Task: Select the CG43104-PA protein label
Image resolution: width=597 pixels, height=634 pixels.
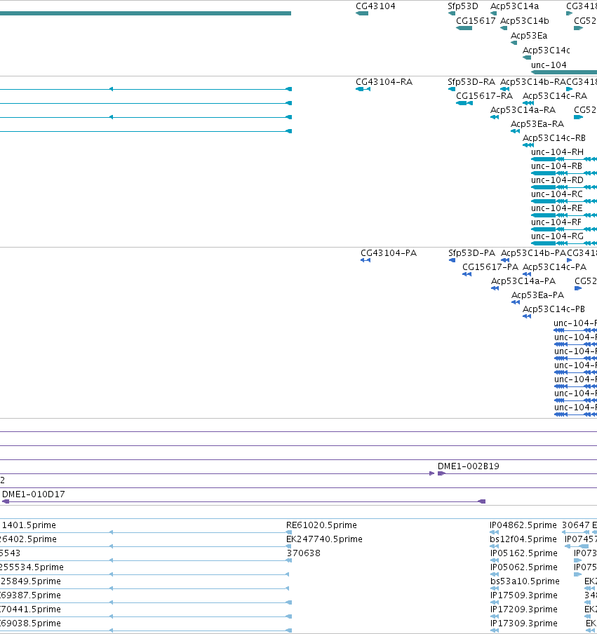Action: click(x=389, y=252)
